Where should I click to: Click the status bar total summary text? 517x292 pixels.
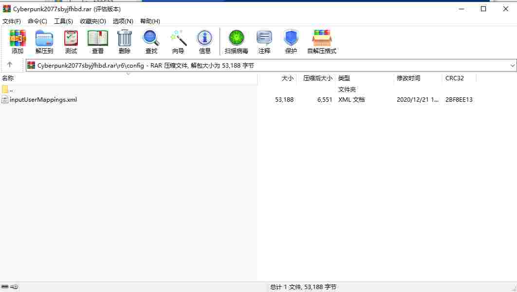click(303, 287)
